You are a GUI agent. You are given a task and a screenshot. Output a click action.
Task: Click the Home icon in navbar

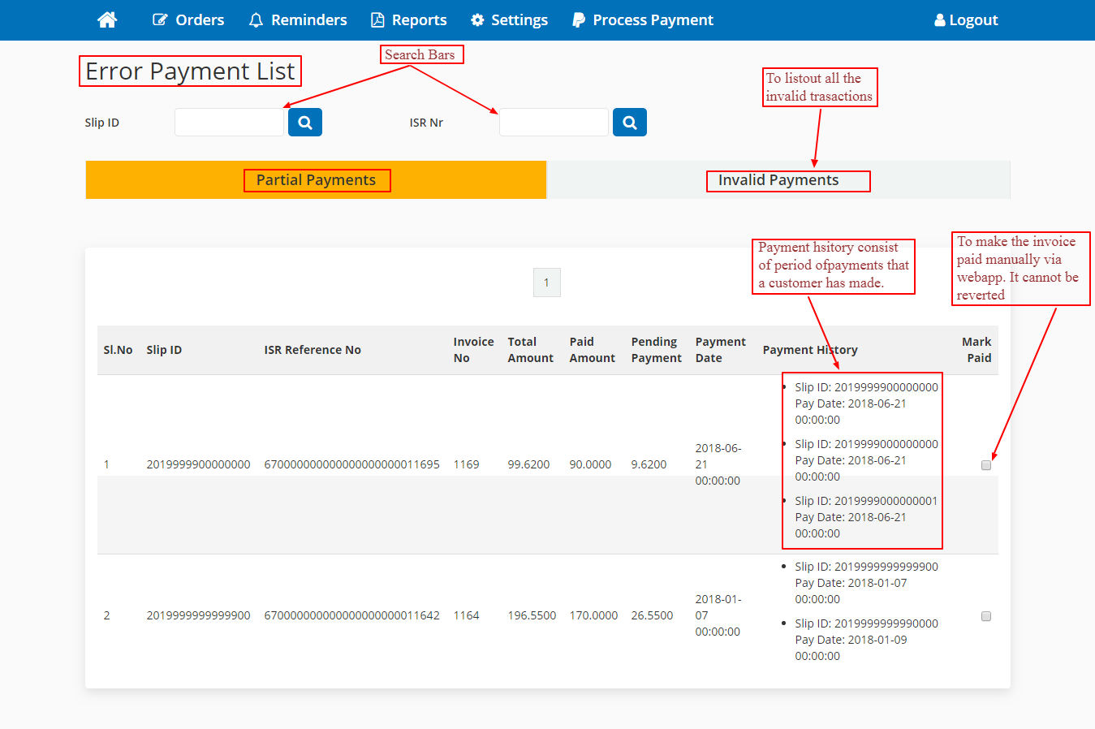coord(107,20)
